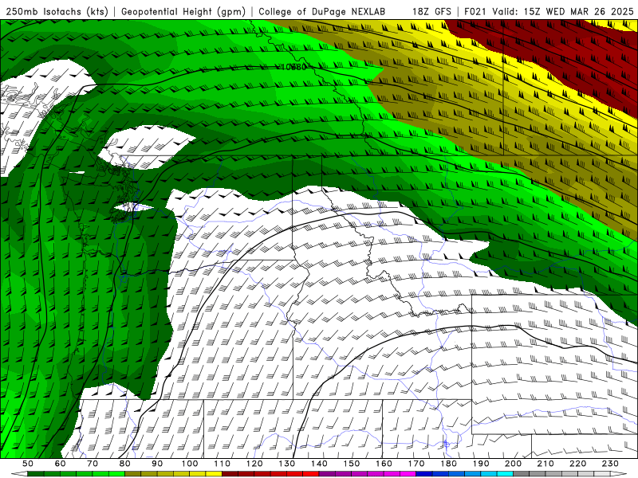Screen dimensions: 638x478
Task: Click the 'Geopotential Height (gpm)' title text
Action: [x=183, y=11]
